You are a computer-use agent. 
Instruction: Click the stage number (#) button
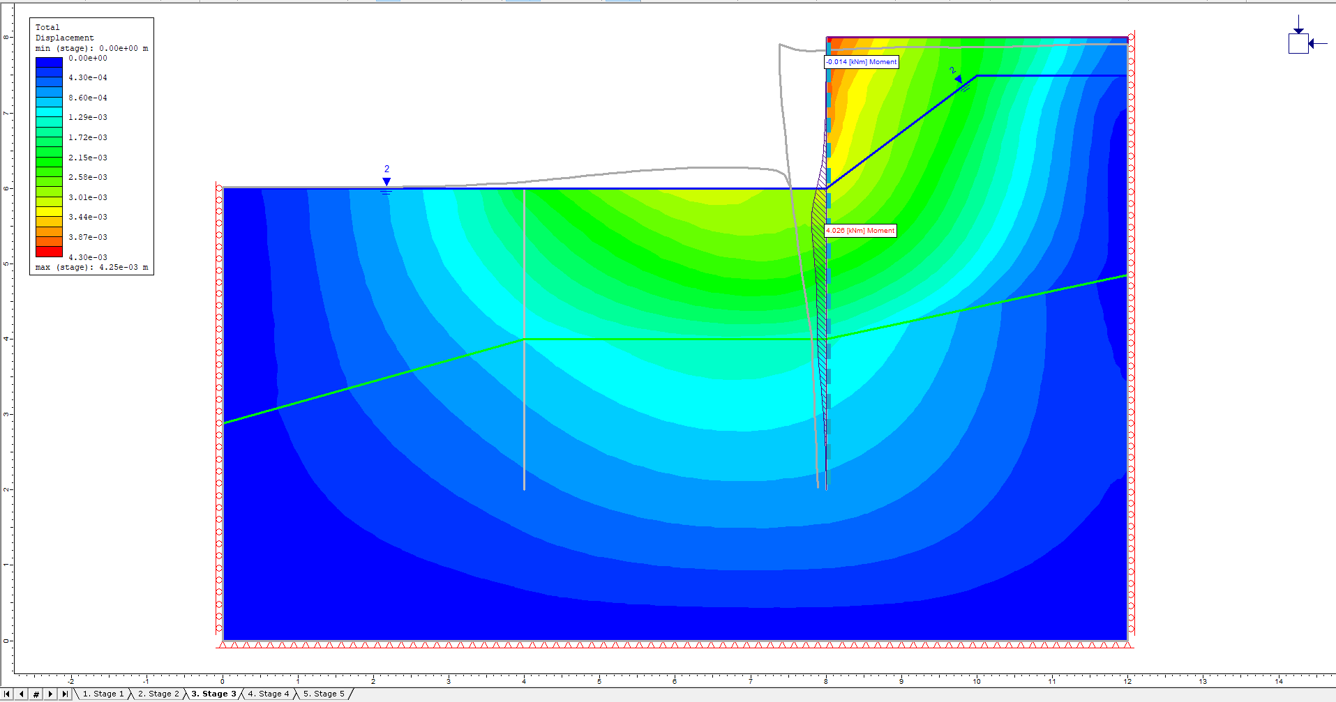34,694
